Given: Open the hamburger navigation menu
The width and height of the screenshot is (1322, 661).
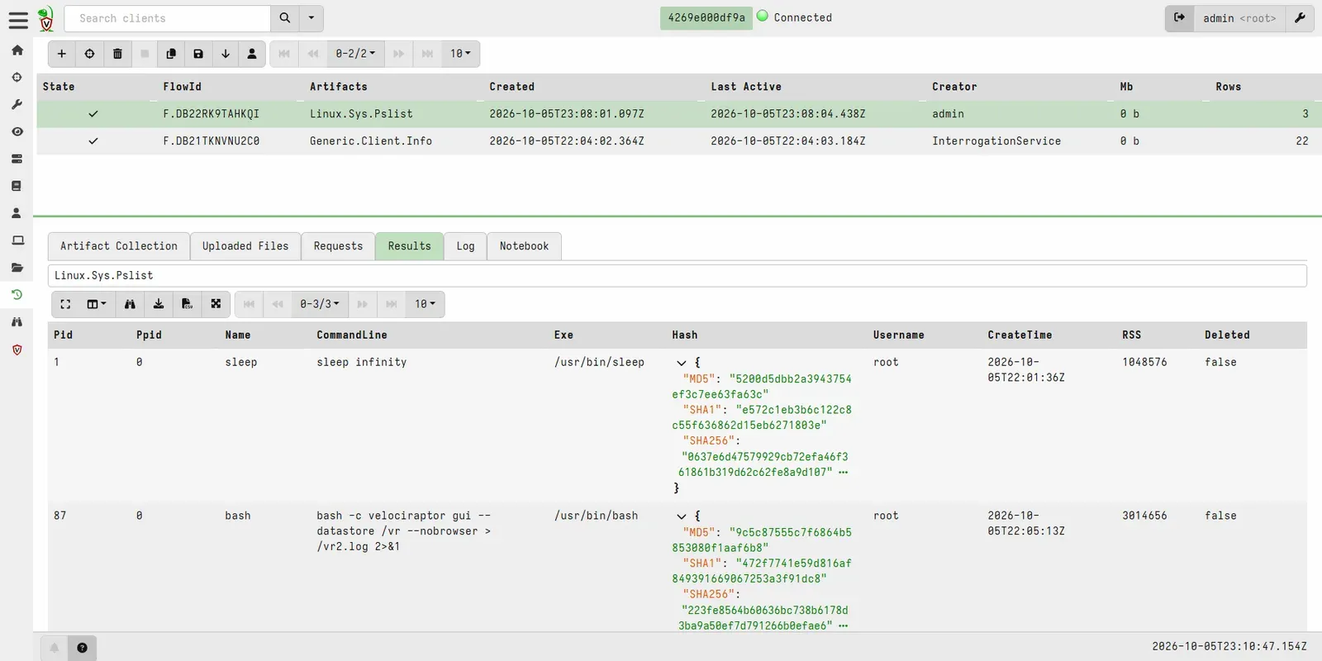Looking at the screenshot, I should point(17,19).
